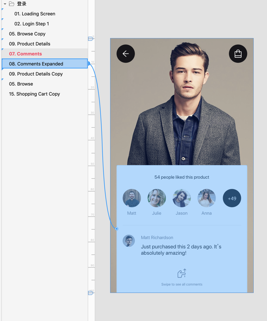The image size is (267, 321).
Task: Select 01. Loading Screen page
Action: [35, 14]
